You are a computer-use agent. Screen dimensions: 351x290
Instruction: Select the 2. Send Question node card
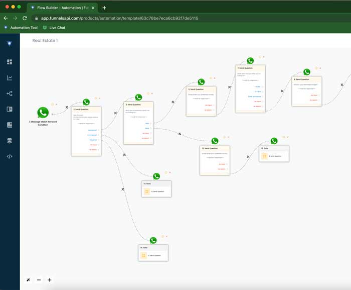(86, 131)
